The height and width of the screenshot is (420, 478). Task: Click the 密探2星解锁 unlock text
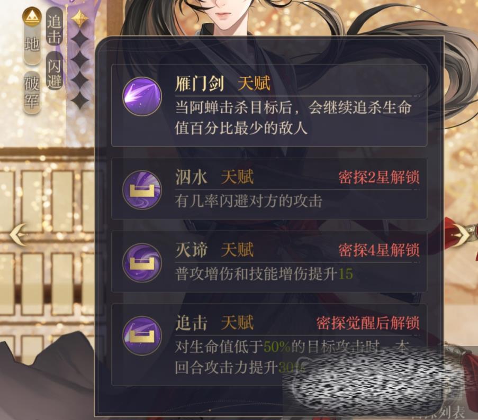[379, 178]
